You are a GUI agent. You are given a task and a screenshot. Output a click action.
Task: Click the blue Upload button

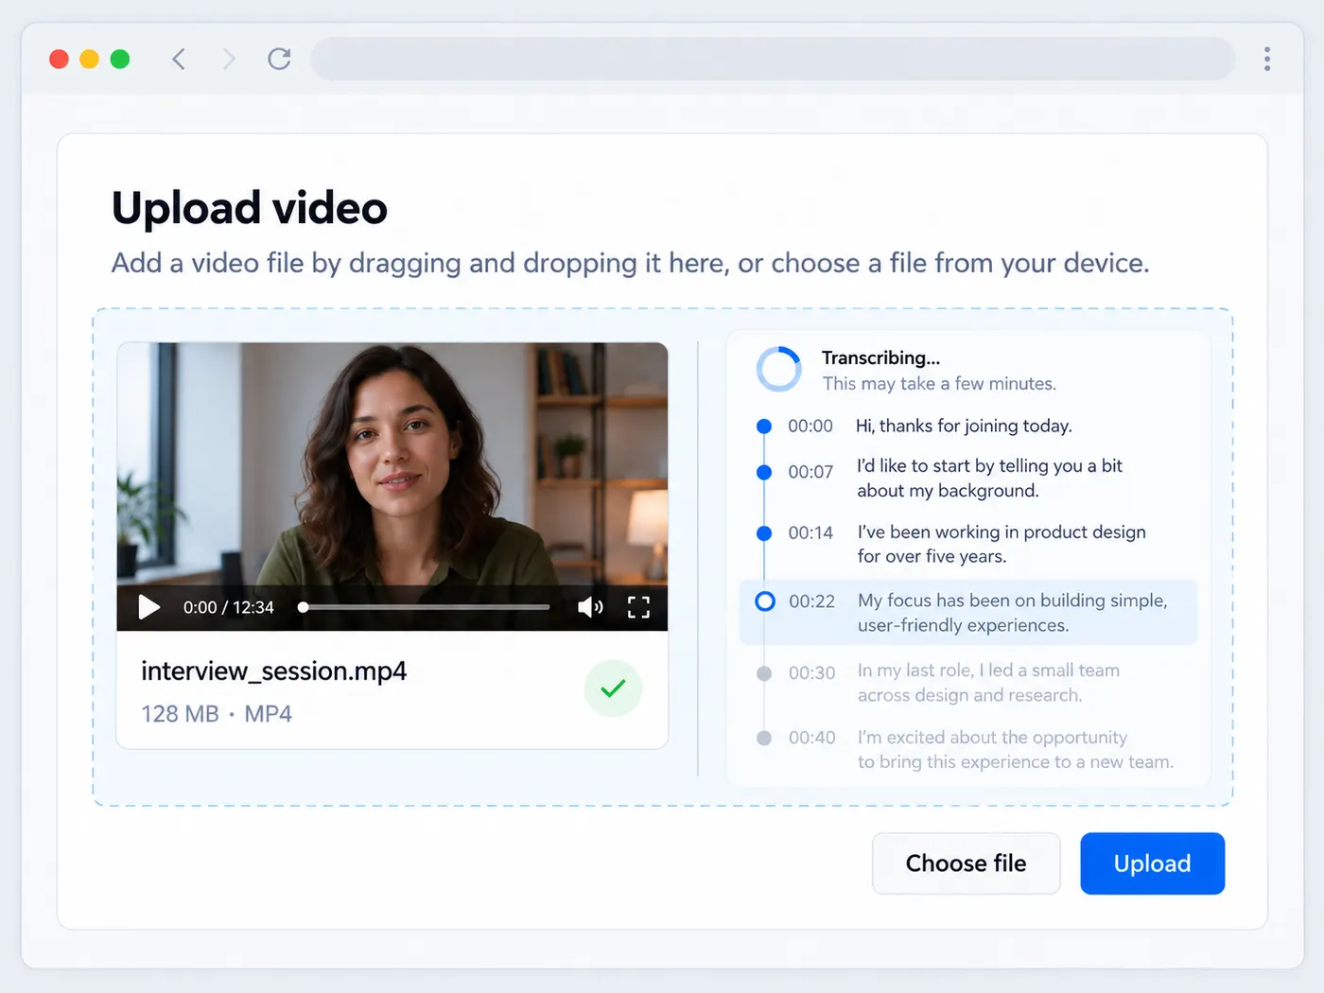coord(1152,863)
